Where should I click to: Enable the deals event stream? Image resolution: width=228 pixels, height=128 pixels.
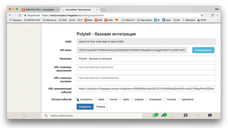click(96, 100)
